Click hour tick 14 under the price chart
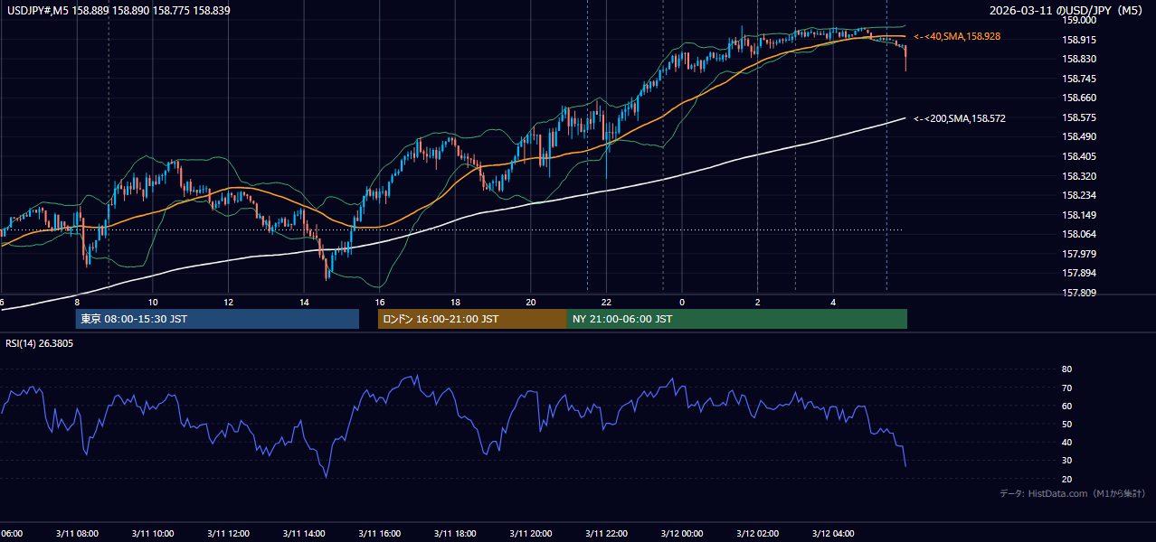Image resolution: width=1156 pixels, height=542 pixels. click(x=304, y=302)
